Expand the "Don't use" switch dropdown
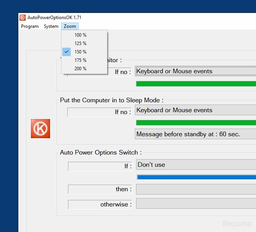Screen dimensions: 256x232 click(x=196, y=165)
